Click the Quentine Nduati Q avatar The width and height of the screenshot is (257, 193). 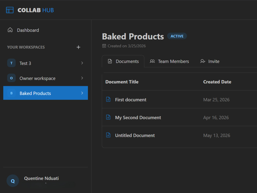click(13, 181)
